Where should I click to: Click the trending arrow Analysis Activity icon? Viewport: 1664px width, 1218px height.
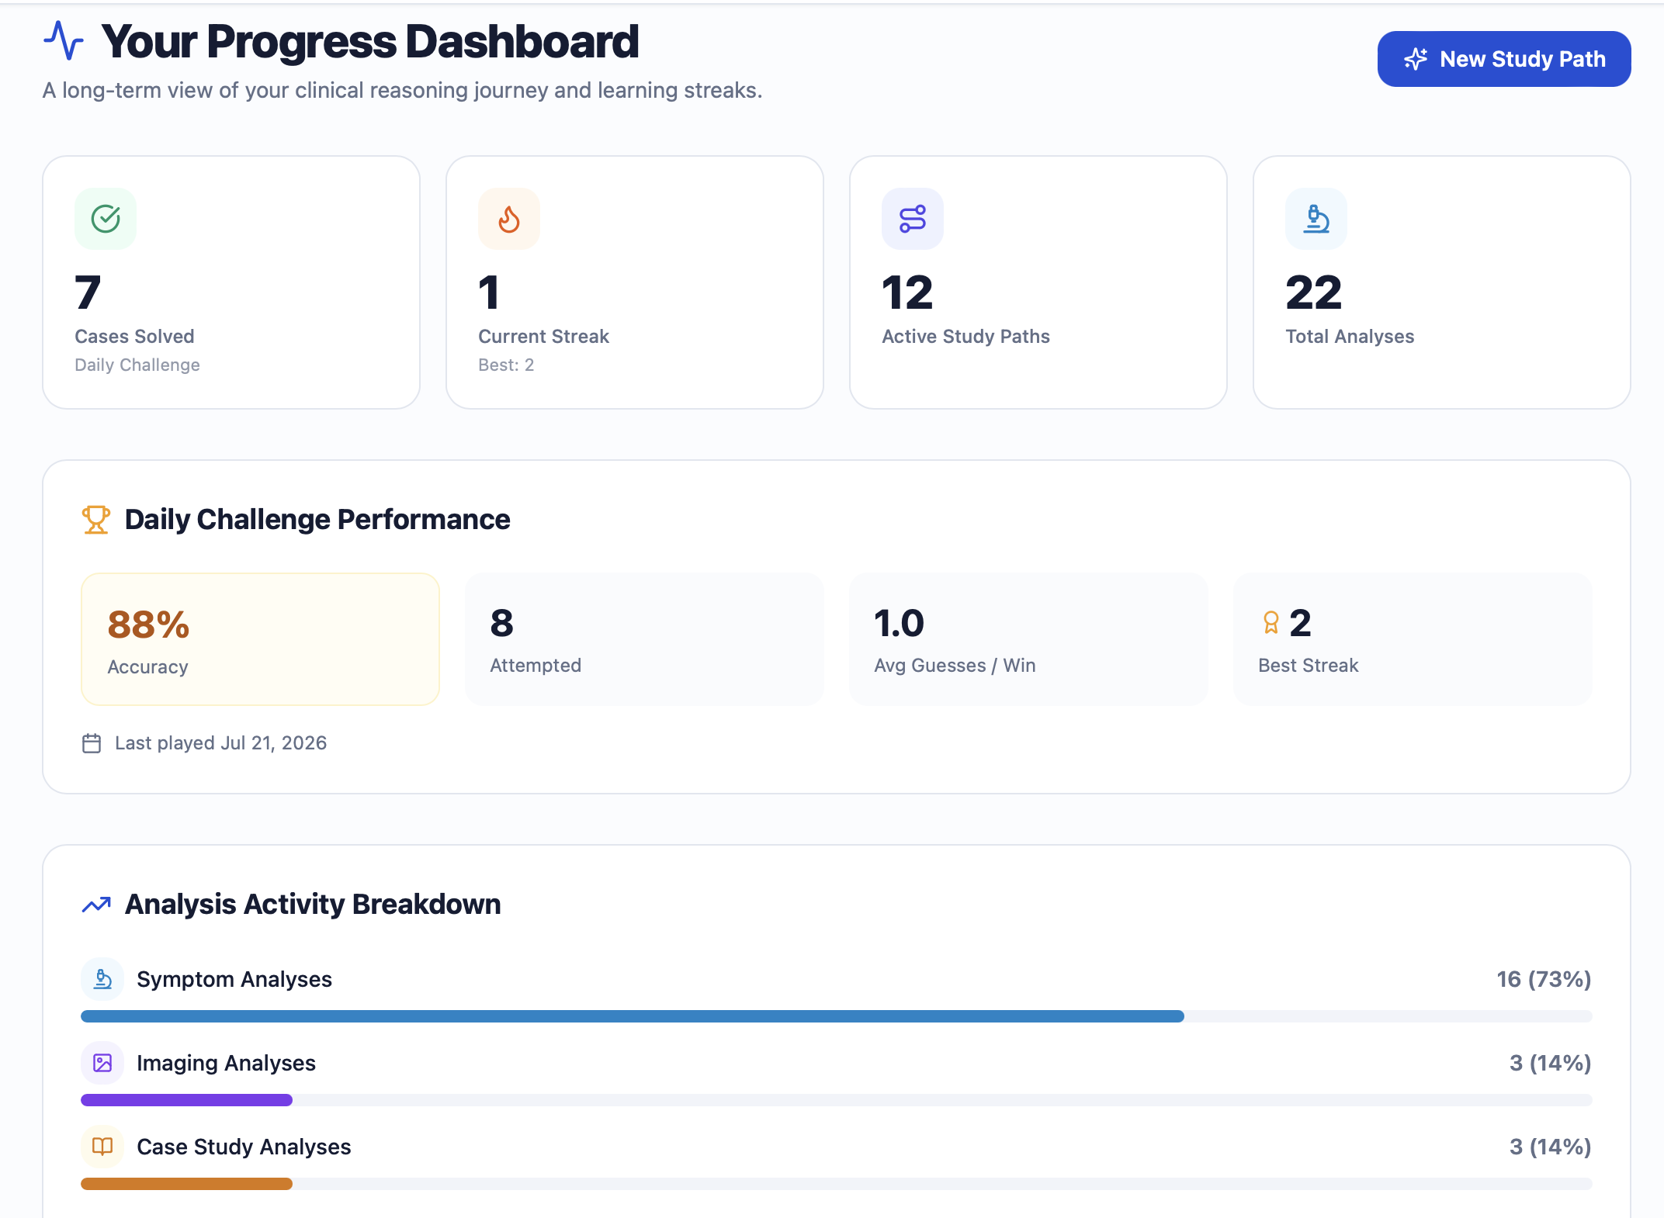[96, 905]
